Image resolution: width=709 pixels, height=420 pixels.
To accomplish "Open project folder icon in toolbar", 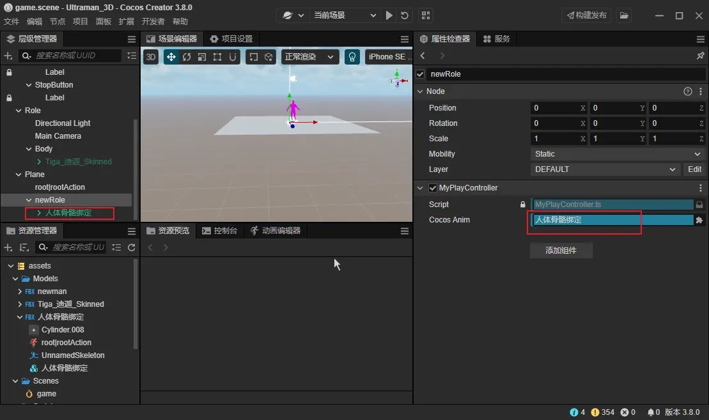I will [x=624, y=15].
